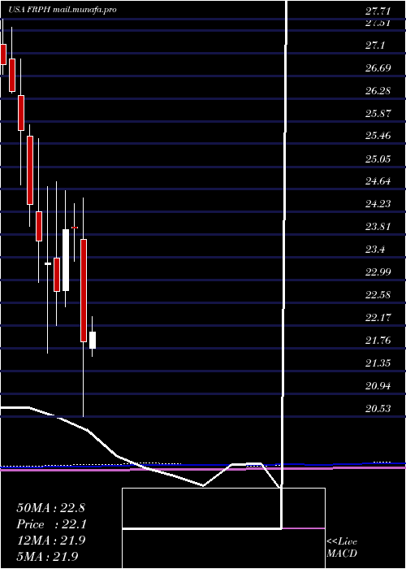The image size is (406, 569).
Task: Click the 'Price : 22.1' readout
Action: (x=50, y=524)
